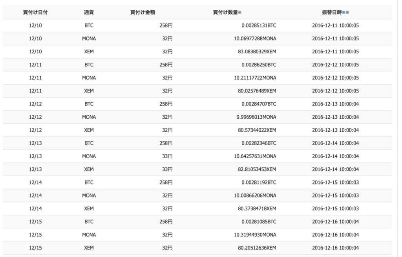Click transfer time in the 0.00281192BTC row

(335, 183)
